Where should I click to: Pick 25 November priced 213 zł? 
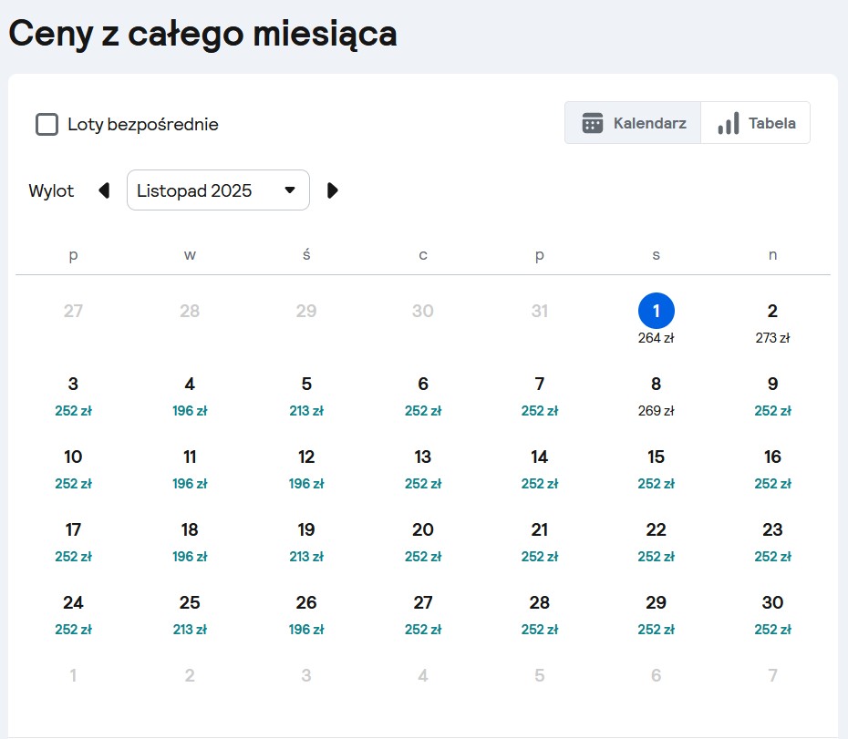coord(190,615)
